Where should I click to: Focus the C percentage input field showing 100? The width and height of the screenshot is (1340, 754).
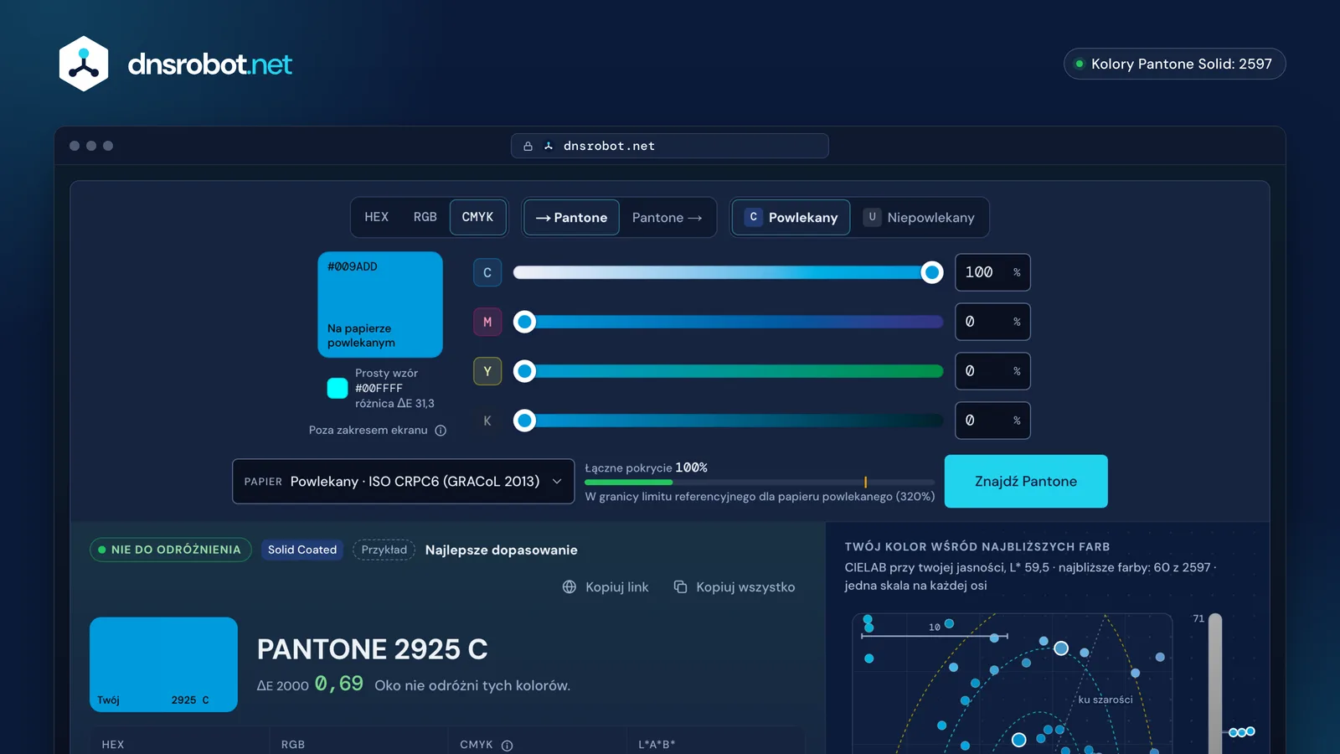992,272
